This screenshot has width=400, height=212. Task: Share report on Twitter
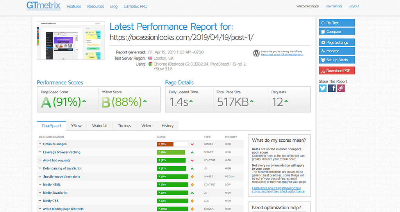tap(323, 88)
